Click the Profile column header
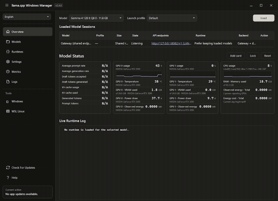Image resolution: width=278 pixels, height=201 pixels. pos(100,35)
